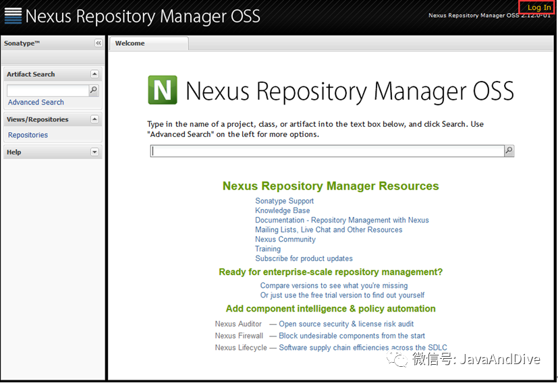Open Advanced Search

[x=36, y=102]
